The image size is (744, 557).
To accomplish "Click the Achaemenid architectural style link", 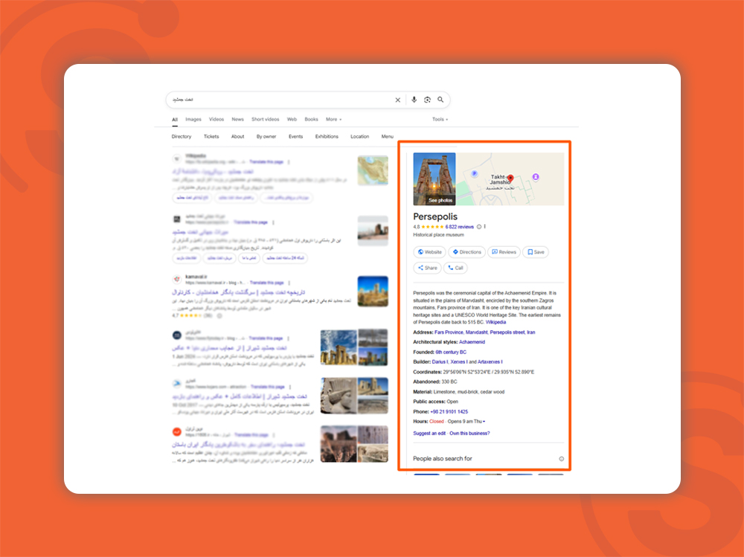I will coord(472,342).
